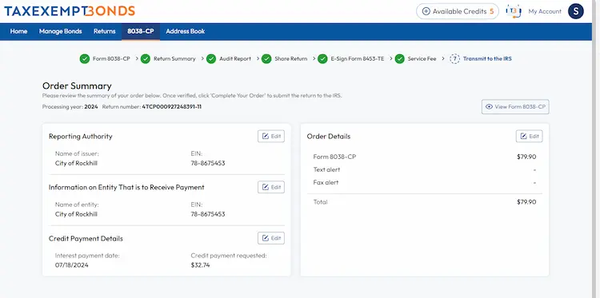Image resolution: width=600 pixels, height=298 pixels.
Task: Click the Fax alert row
Action: 425,183
